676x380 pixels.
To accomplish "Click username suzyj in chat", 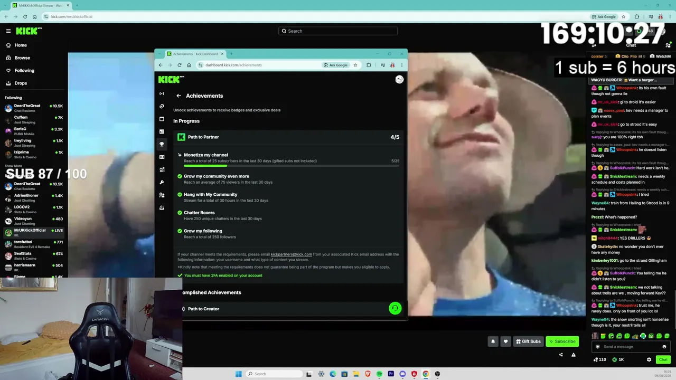I will click(596, 137).
